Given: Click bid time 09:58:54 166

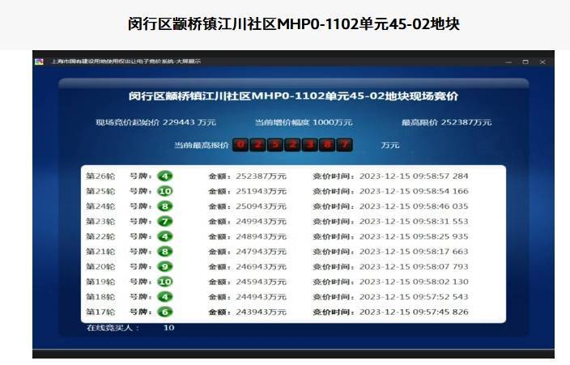Looking at the screenshot, I should [441, 191].
